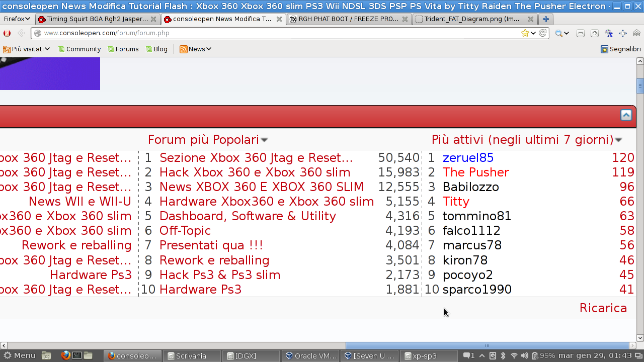Click the Bluetooth icon in the system tray

click(503, 355)
